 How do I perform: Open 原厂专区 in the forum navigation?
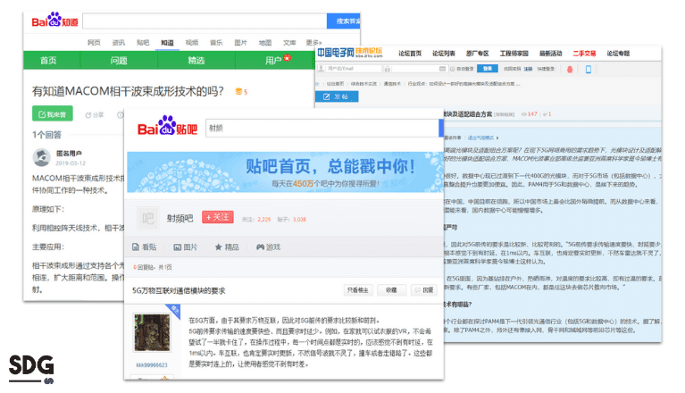tap(478, 54)
